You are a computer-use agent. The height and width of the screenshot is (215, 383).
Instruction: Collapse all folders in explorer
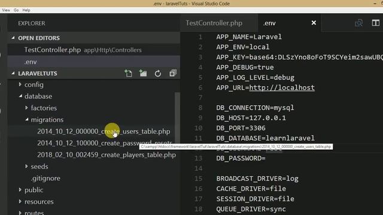pos(173,73)
